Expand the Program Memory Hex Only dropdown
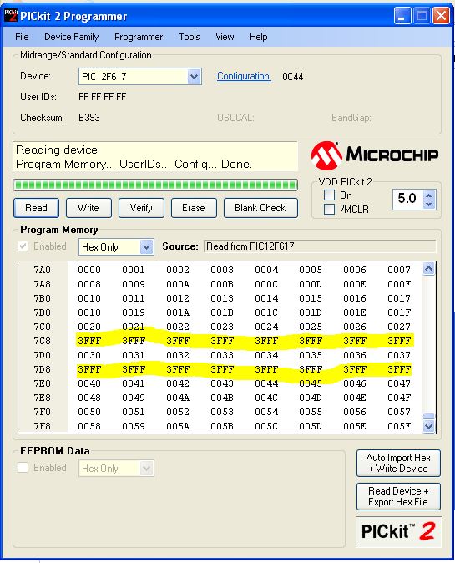This screenshot has width=455, height=563. [x=146, y=247]
